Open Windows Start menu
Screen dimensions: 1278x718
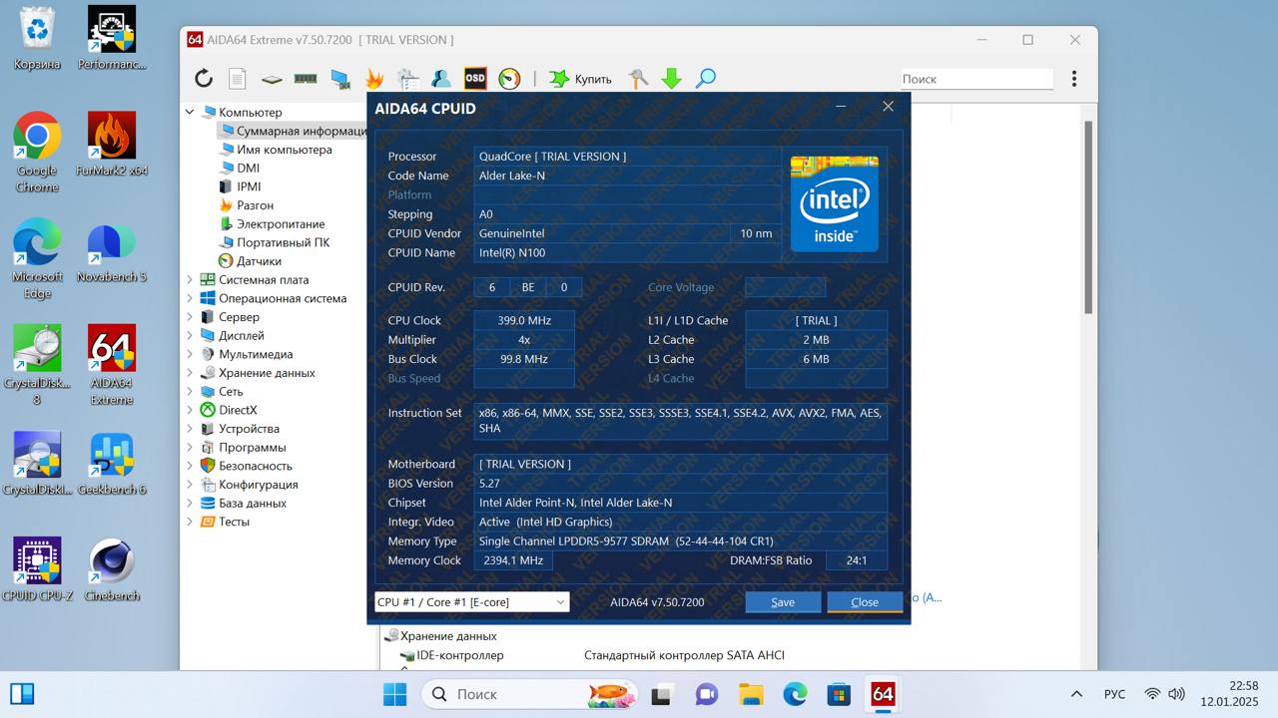394,694
